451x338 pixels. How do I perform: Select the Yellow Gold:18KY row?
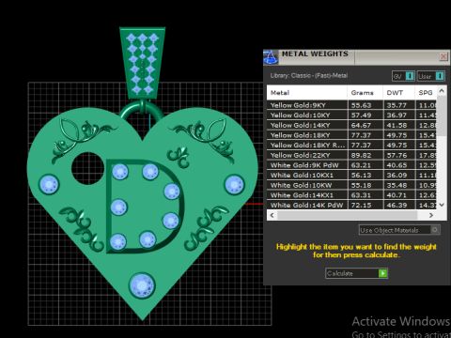[351, 135]
